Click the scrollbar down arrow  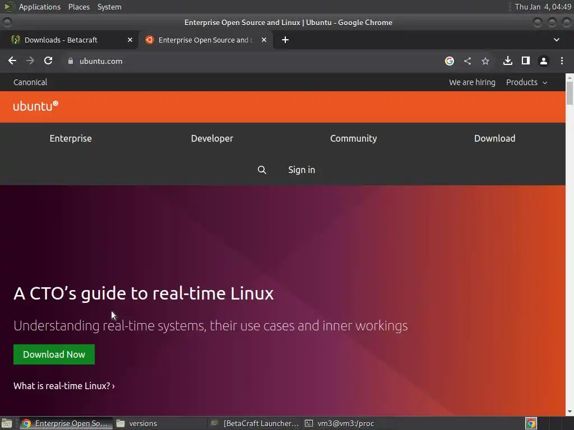570,412
